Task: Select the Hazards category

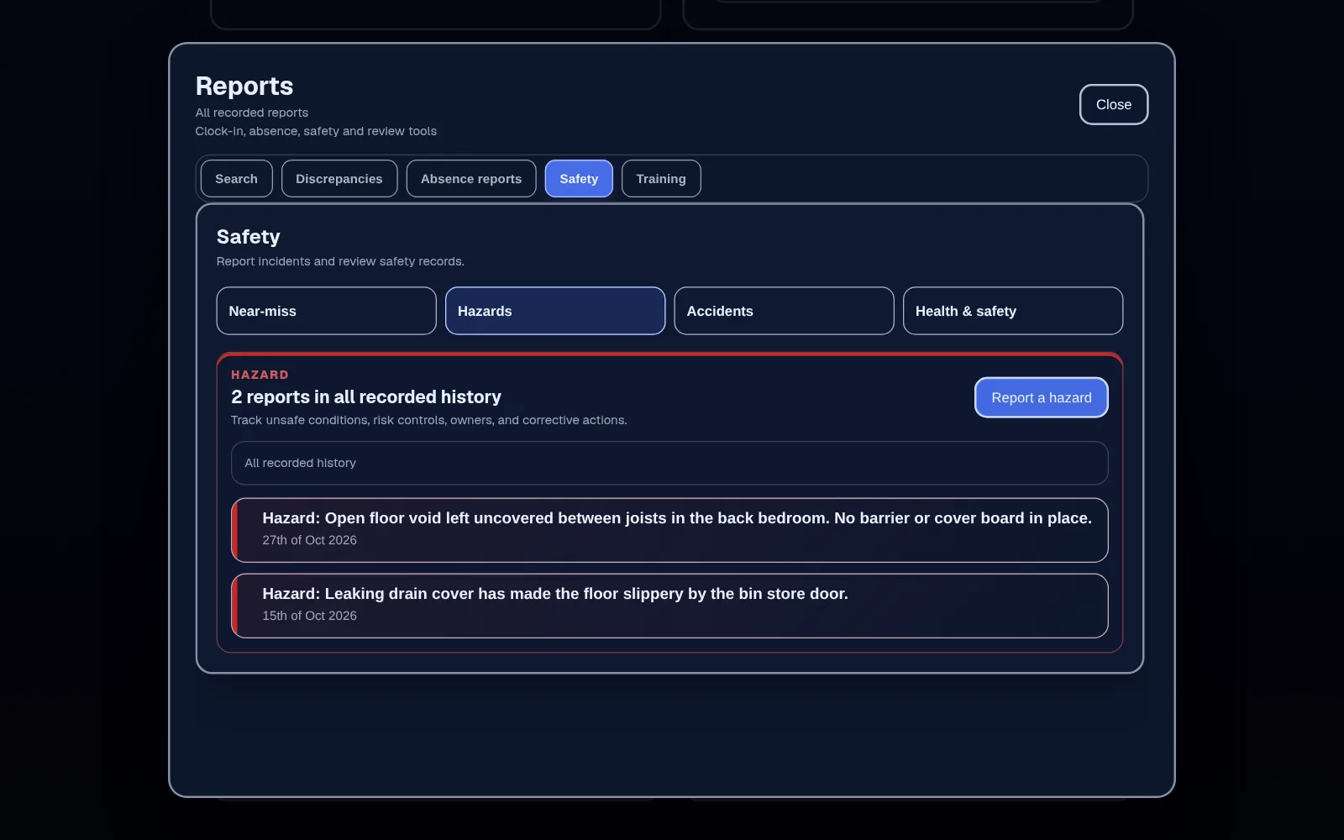Action: [x=555, y=311]
